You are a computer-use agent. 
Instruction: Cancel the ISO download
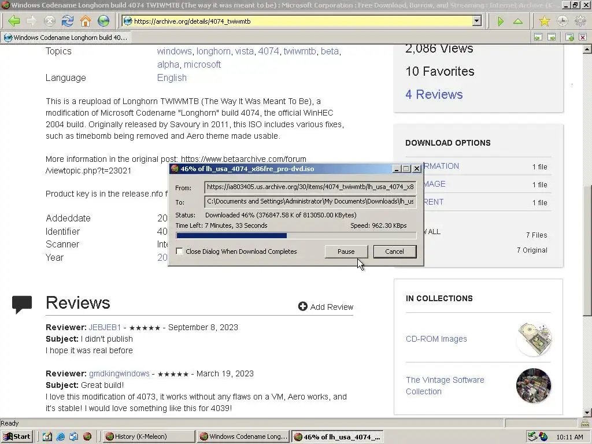[x=394, y=251]
